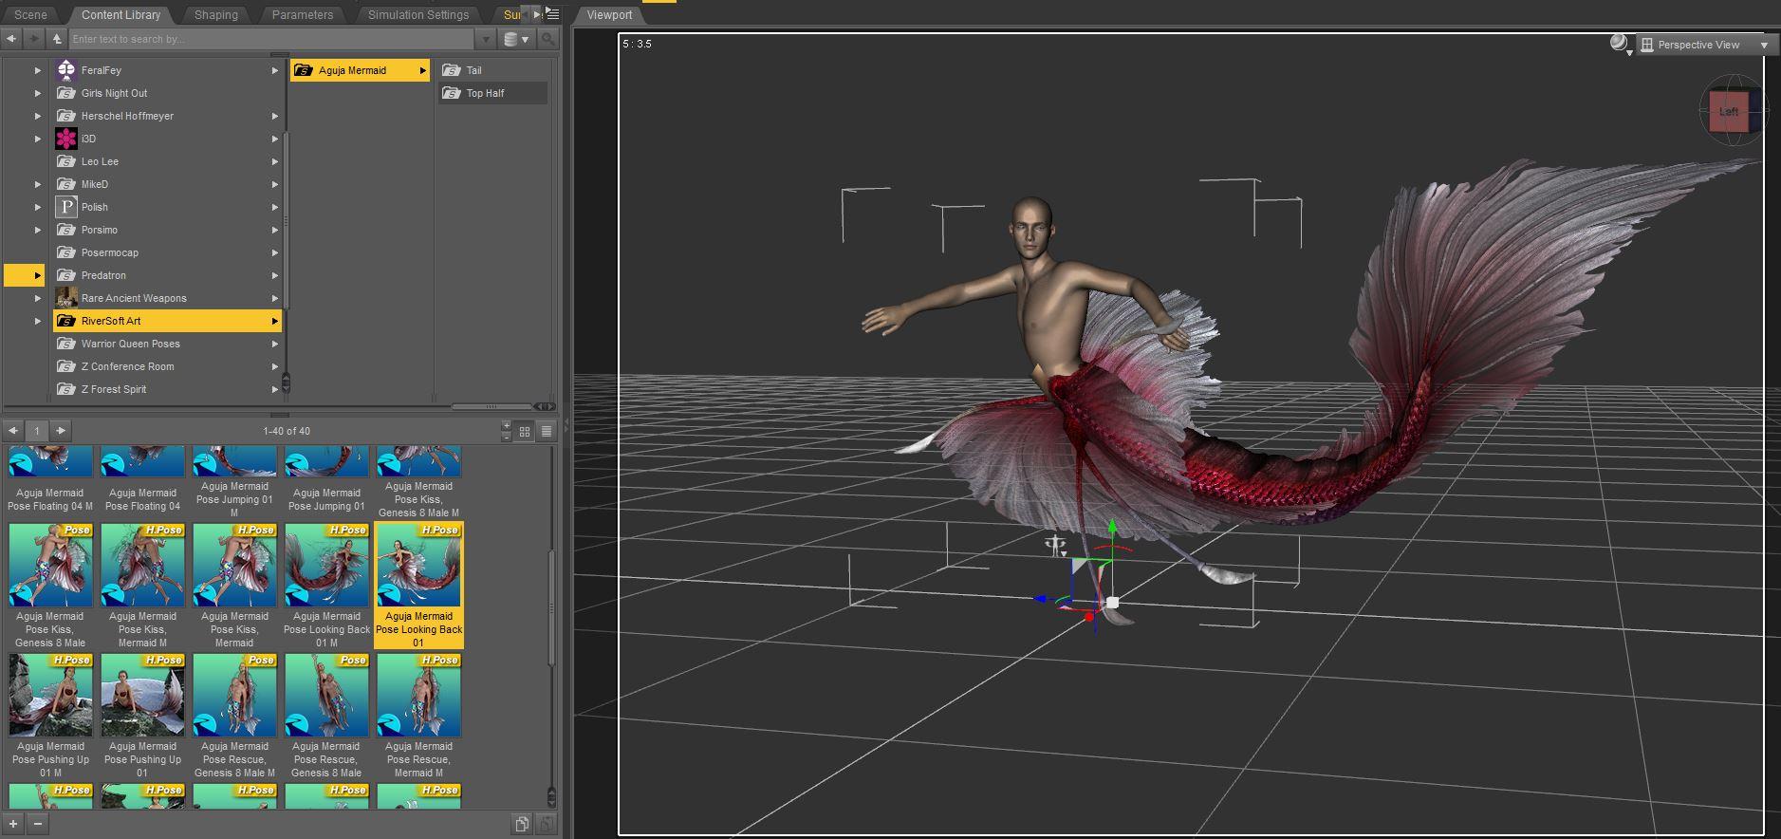This screenshot has width=1781, height=839.
Task: Click the back navigation arrow in Content Library
Action: pos(11,39)
